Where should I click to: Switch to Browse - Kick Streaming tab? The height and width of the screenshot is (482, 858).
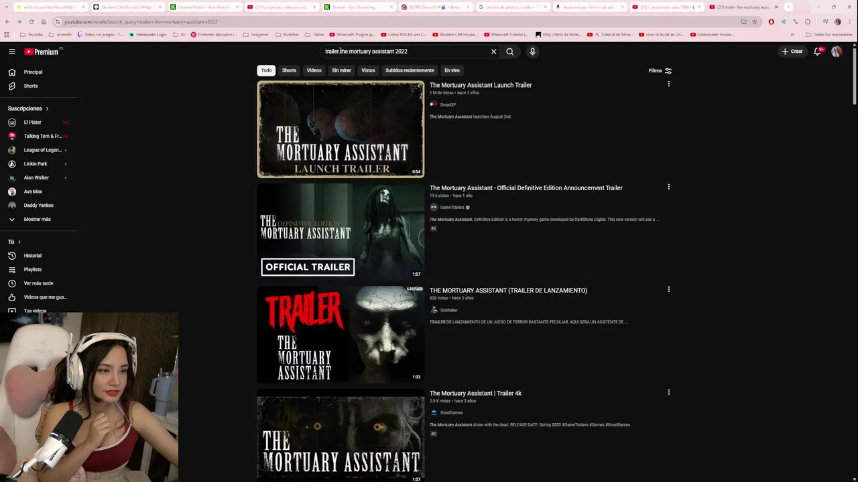click(358, 7)
